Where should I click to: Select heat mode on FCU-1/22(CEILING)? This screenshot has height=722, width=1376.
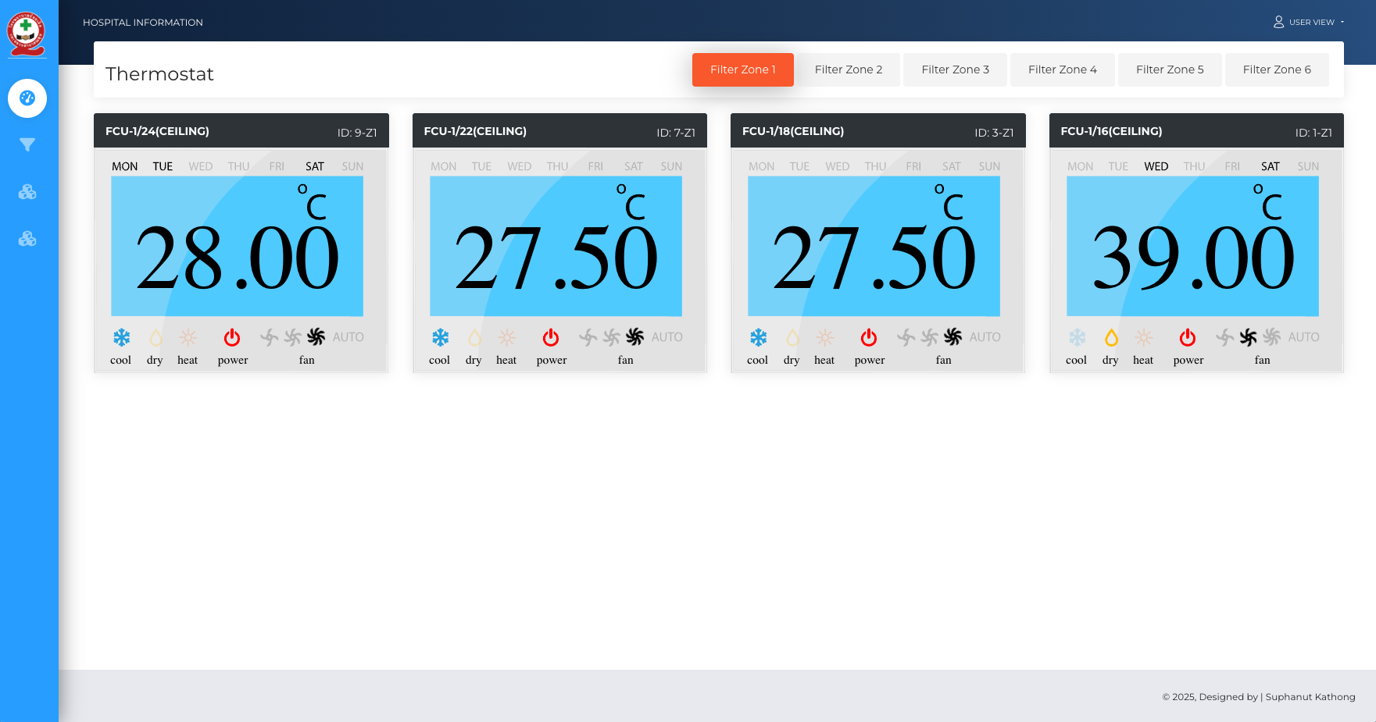[x=506, y=337]
